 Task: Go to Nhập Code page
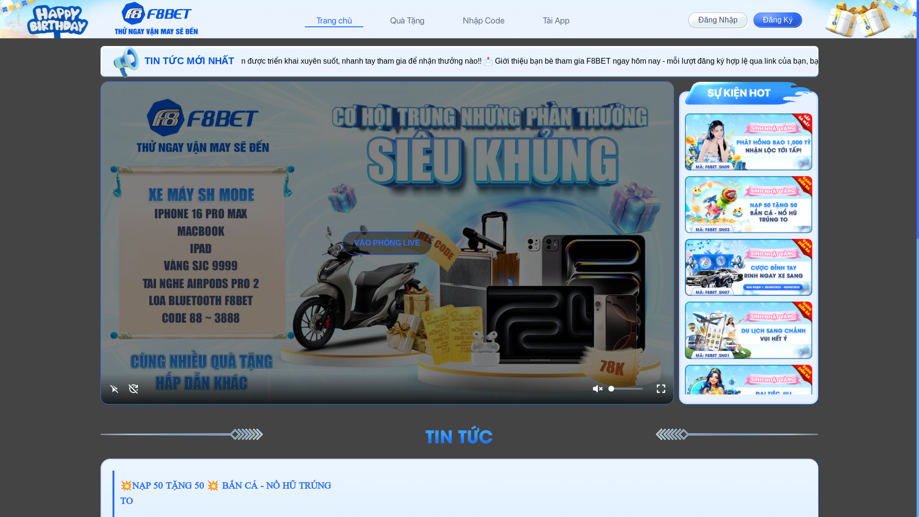[x=483, y=21]
